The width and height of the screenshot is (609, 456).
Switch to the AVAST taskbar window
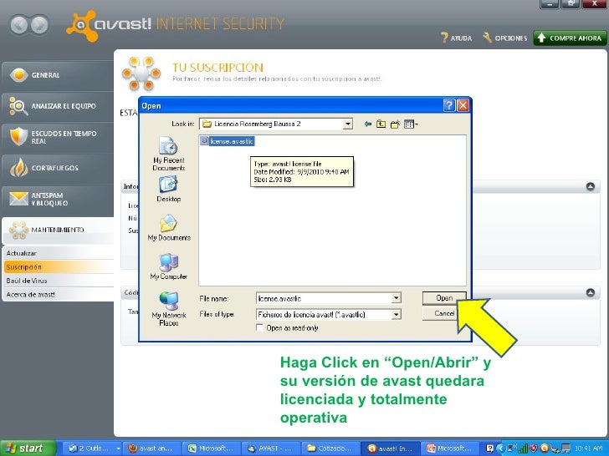tap(270, 448)
